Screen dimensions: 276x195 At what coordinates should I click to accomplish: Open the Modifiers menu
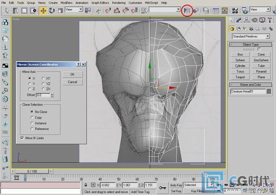[66, 3]
